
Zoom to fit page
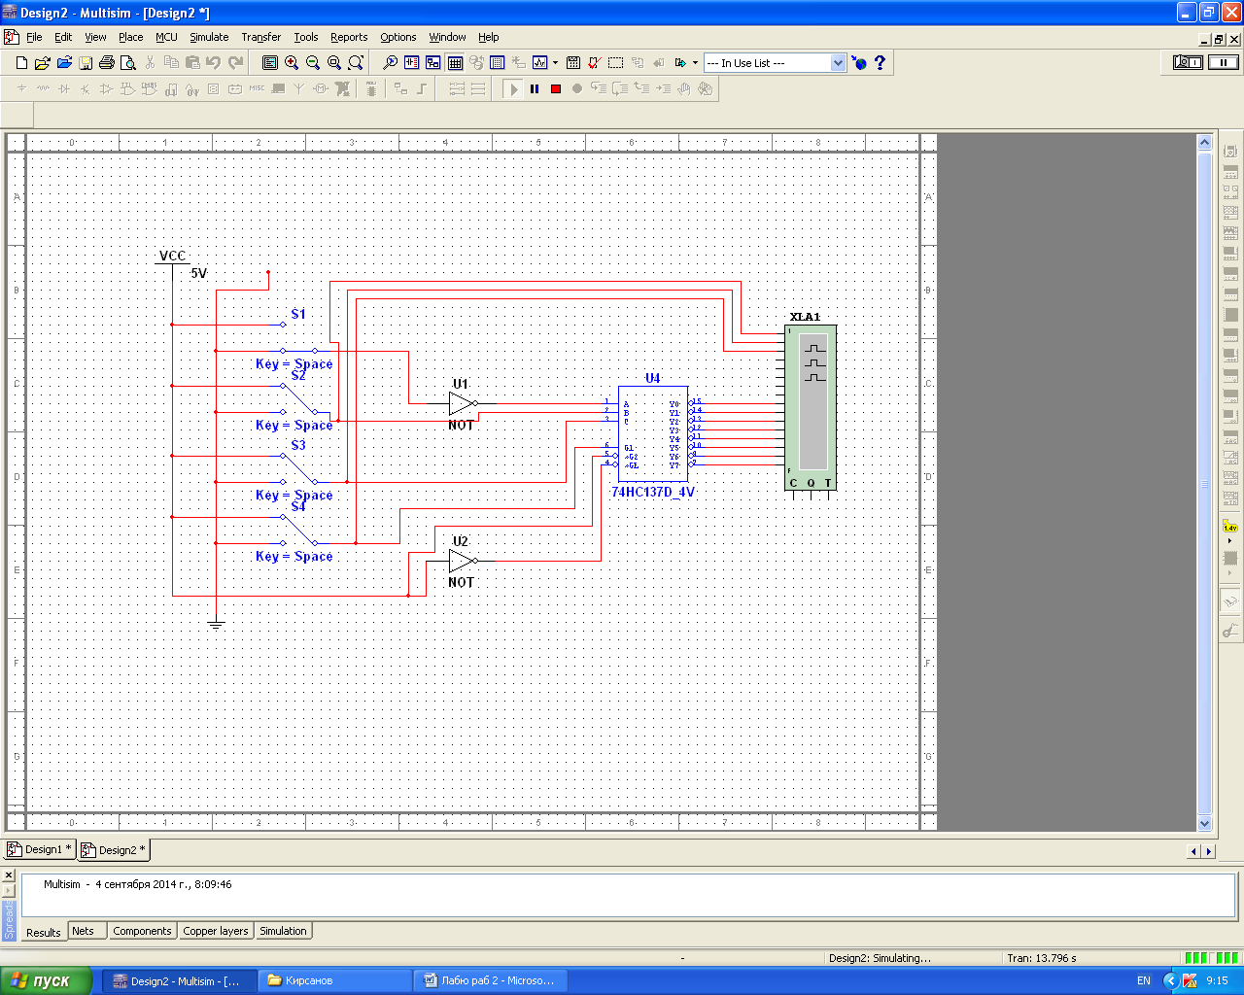click(x=356, y=63)
